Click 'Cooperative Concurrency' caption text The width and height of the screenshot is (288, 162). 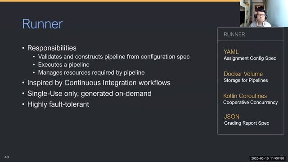coord(250,102)
